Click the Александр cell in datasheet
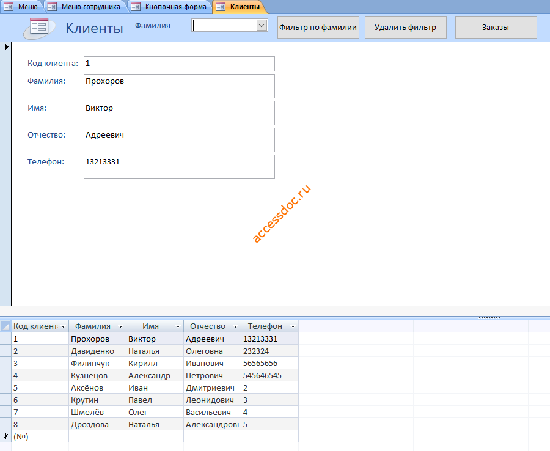The height and width of the screenshot is (451, 550). 155,376
